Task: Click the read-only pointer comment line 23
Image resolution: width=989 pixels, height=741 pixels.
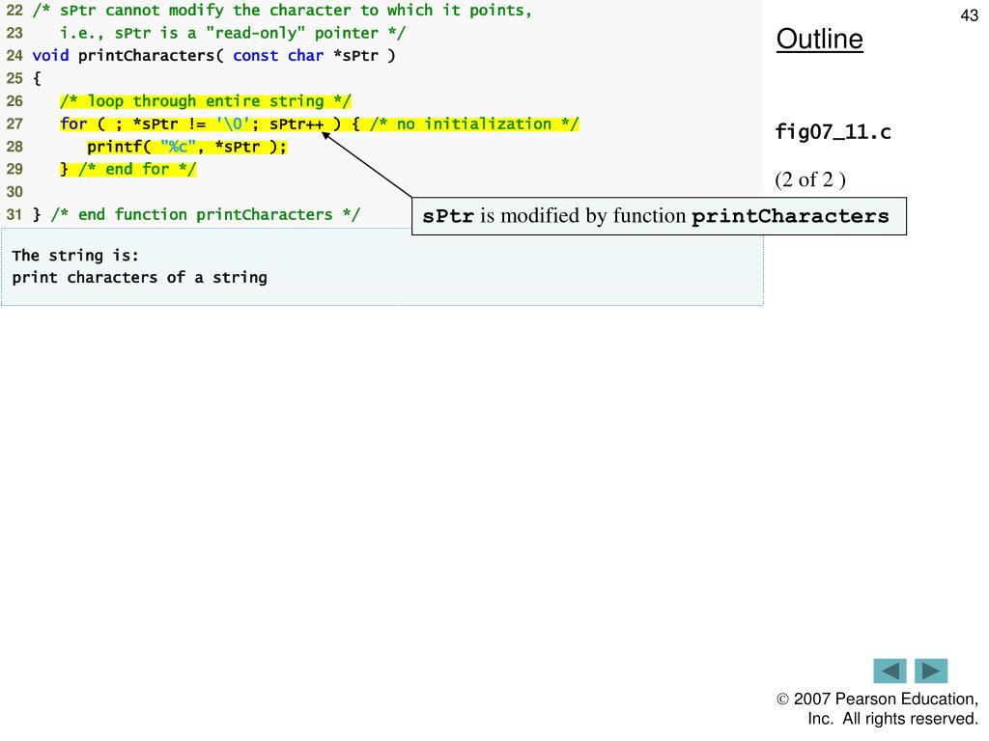Action: click(x=233, y=34)
